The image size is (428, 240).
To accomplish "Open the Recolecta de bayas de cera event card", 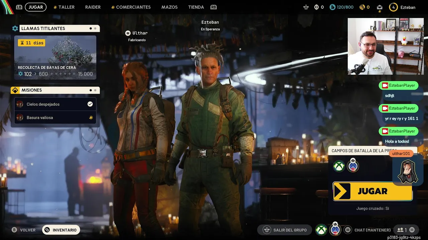I will [55, 57].
